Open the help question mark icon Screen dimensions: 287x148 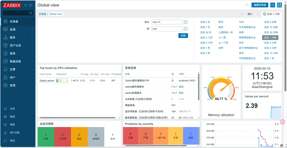[247, 5]
